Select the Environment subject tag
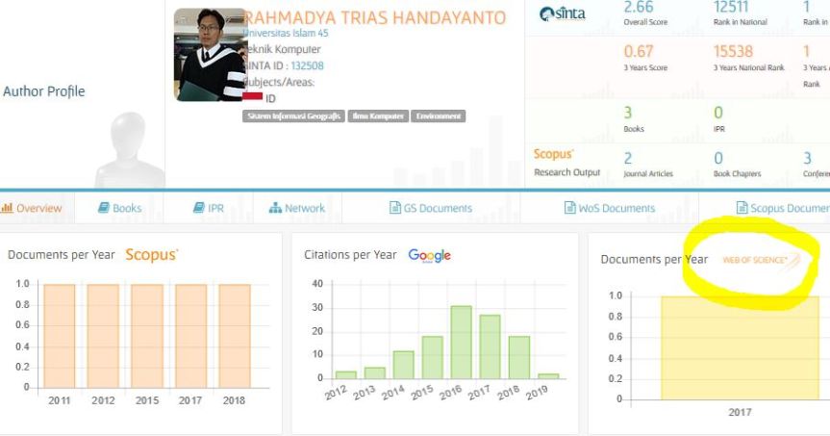This screenshot has height=436, width=830. click(x=439, y=116)
